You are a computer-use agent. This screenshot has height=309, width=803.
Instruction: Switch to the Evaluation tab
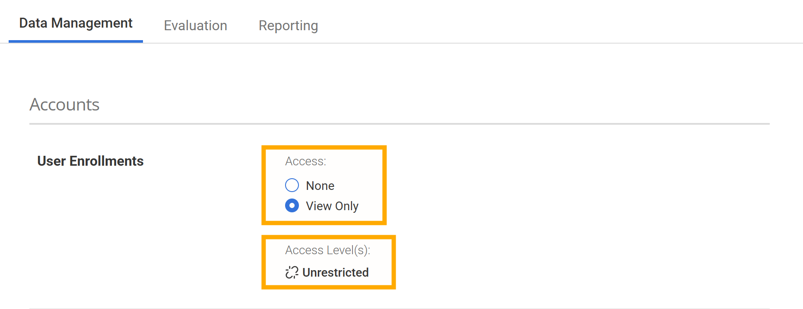pyautogui.click(x=195, y=25)
